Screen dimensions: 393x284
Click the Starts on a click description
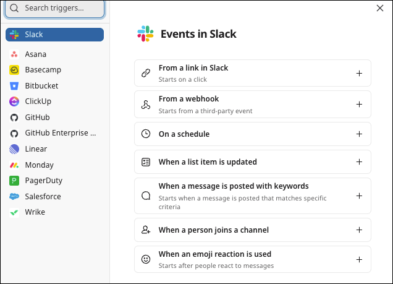[183, 80]
